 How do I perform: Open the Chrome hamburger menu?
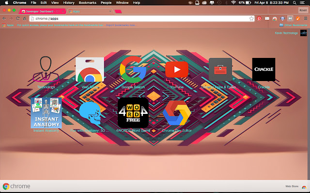click(x=306, y=18)
